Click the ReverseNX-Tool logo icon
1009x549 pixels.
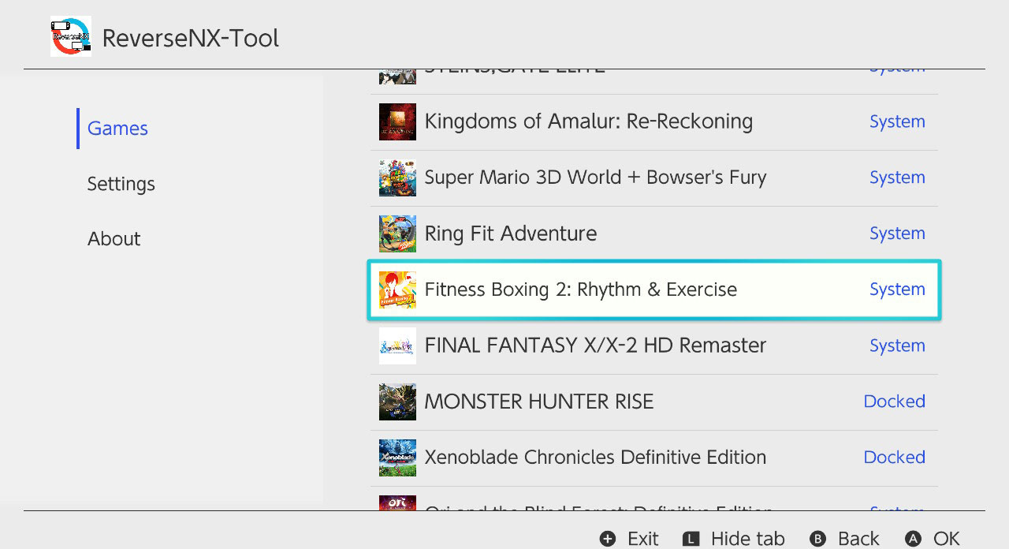click(70, 36)
